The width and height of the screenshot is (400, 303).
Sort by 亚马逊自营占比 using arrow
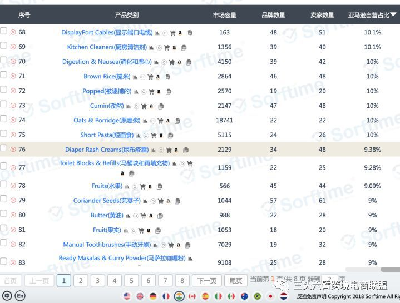[393, 14]
